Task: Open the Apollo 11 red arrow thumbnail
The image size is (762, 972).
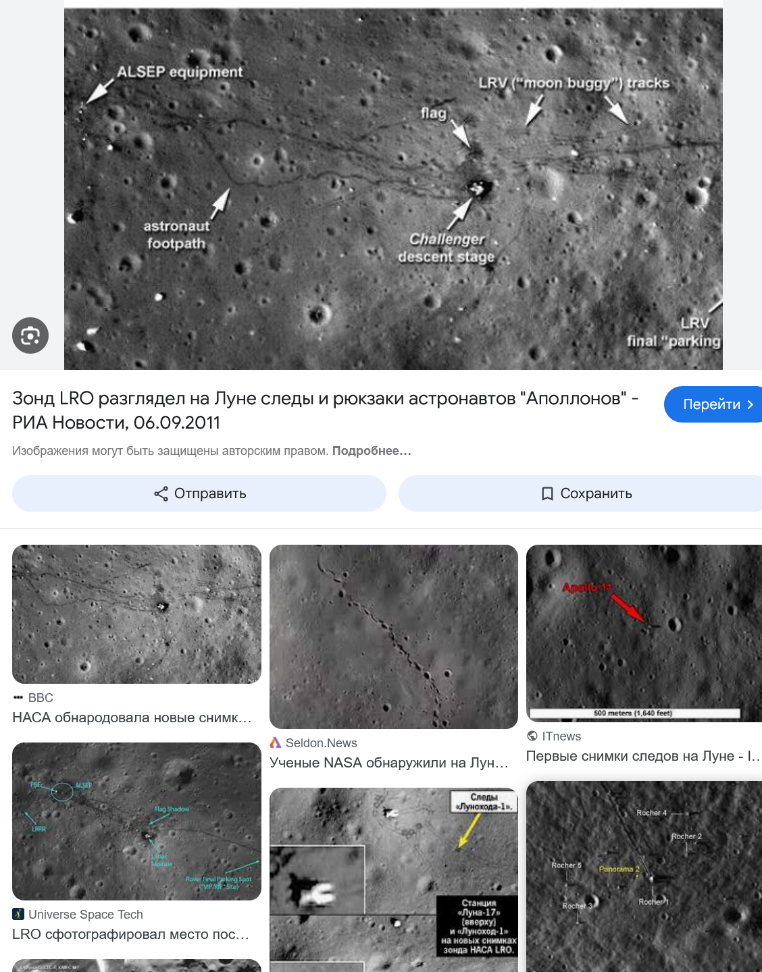Action: (x=644, y=633)
